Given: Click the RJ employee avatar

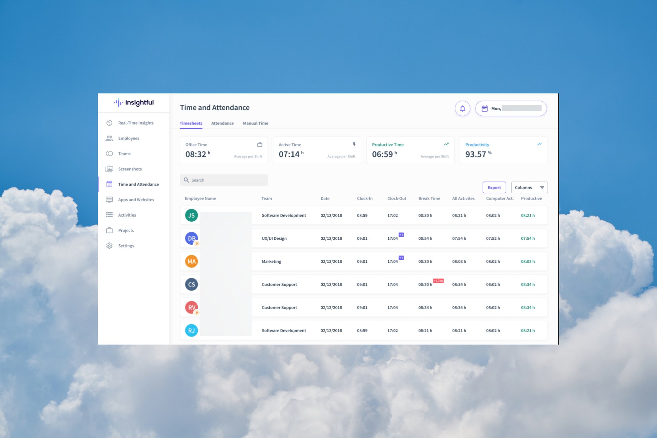Looking at the screenshot, I should [x=192, y=331].
